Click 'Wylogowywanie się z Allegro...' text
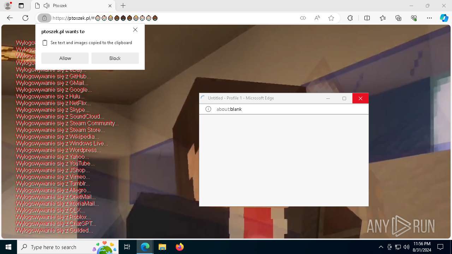The height and width of the screenshot is (254, 452). 53,190
